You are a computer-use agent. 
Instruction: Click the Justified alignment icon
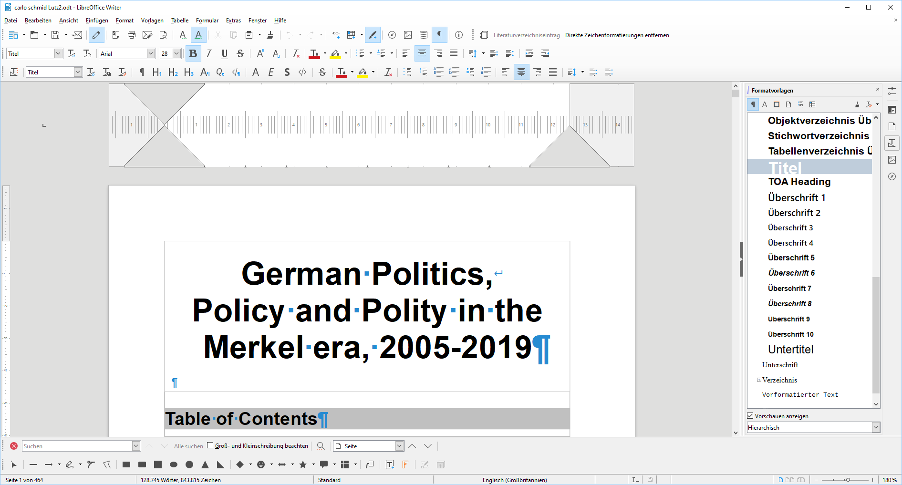pyautogui.click(x=454, y=53)
